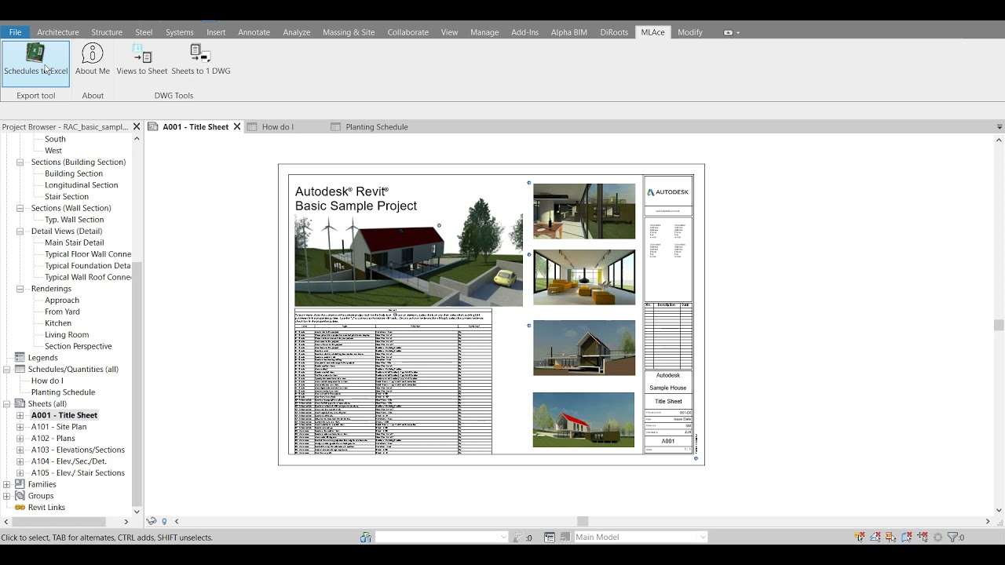The width and height of the screenshot is (1005, 565).
Task: Collapse Schedules/Quantities (all) node
Action: tap(7, 369)
